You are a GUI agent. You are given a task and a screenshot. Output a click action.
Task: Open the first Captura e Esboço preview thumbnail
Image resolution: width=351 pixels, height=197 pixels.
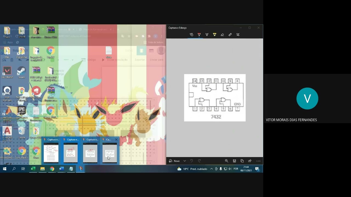click(x=51, y=153)
